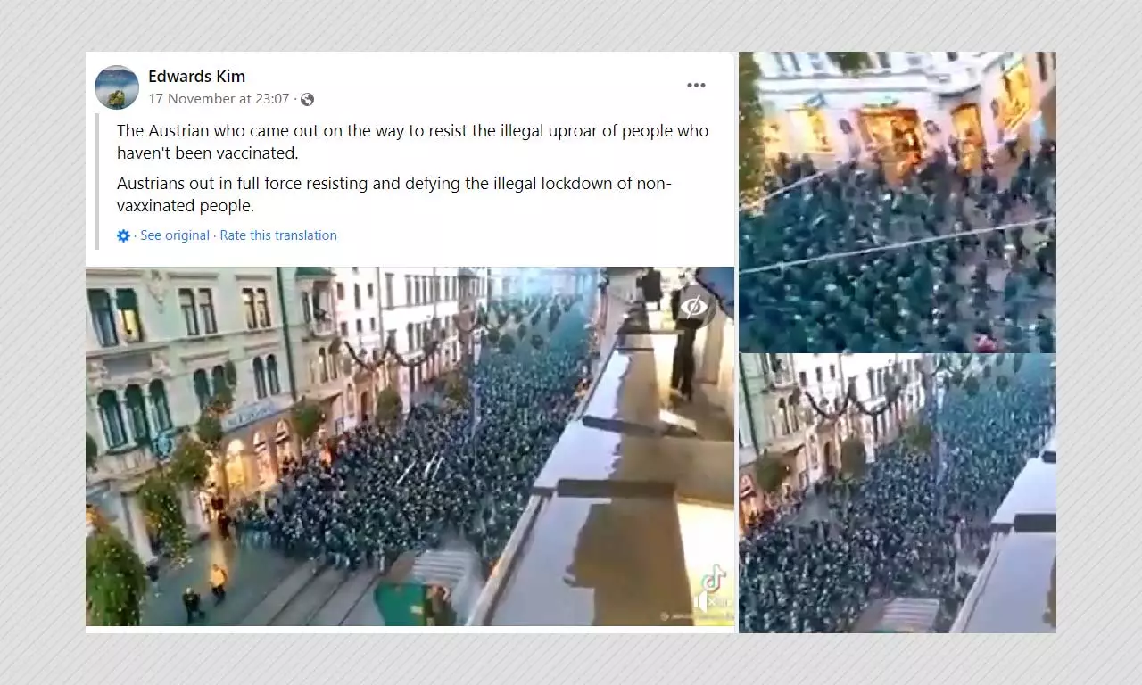Click the Edwards Kim profile name
This screenshot has width=1142, height=685.
click(x=196, y=77)
